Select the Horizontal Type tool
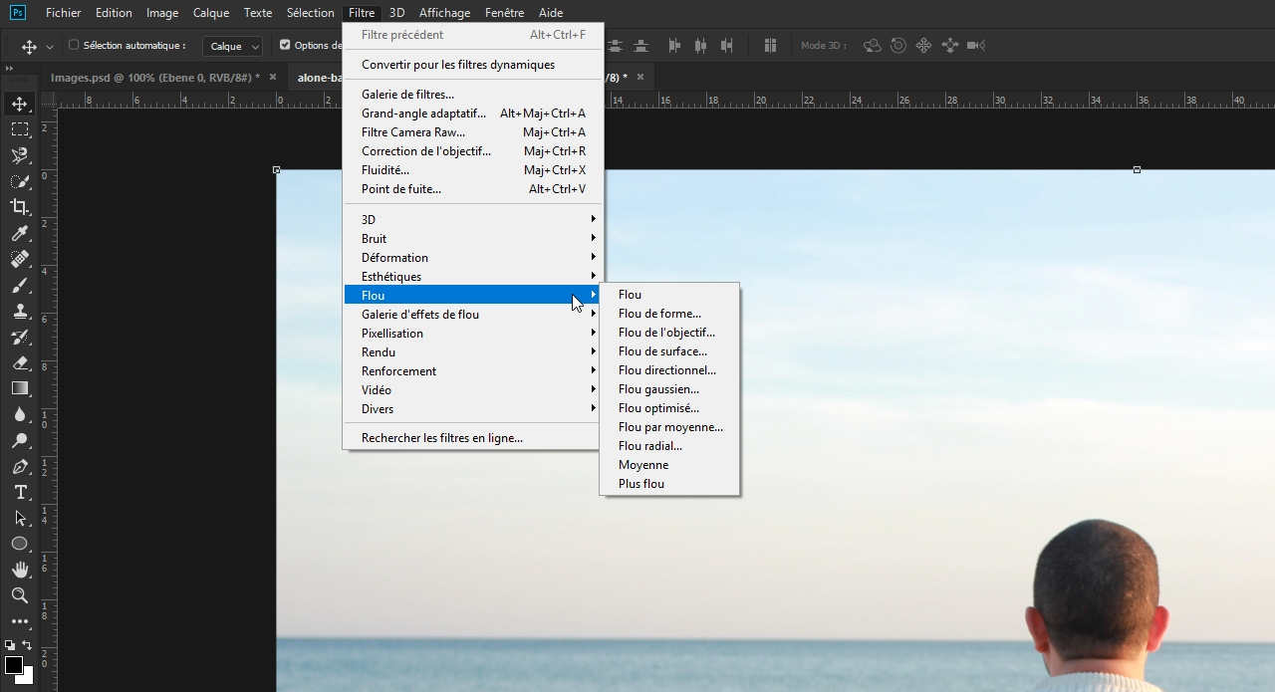This screenshot has width=1275, height=692. tap(19, 492)
